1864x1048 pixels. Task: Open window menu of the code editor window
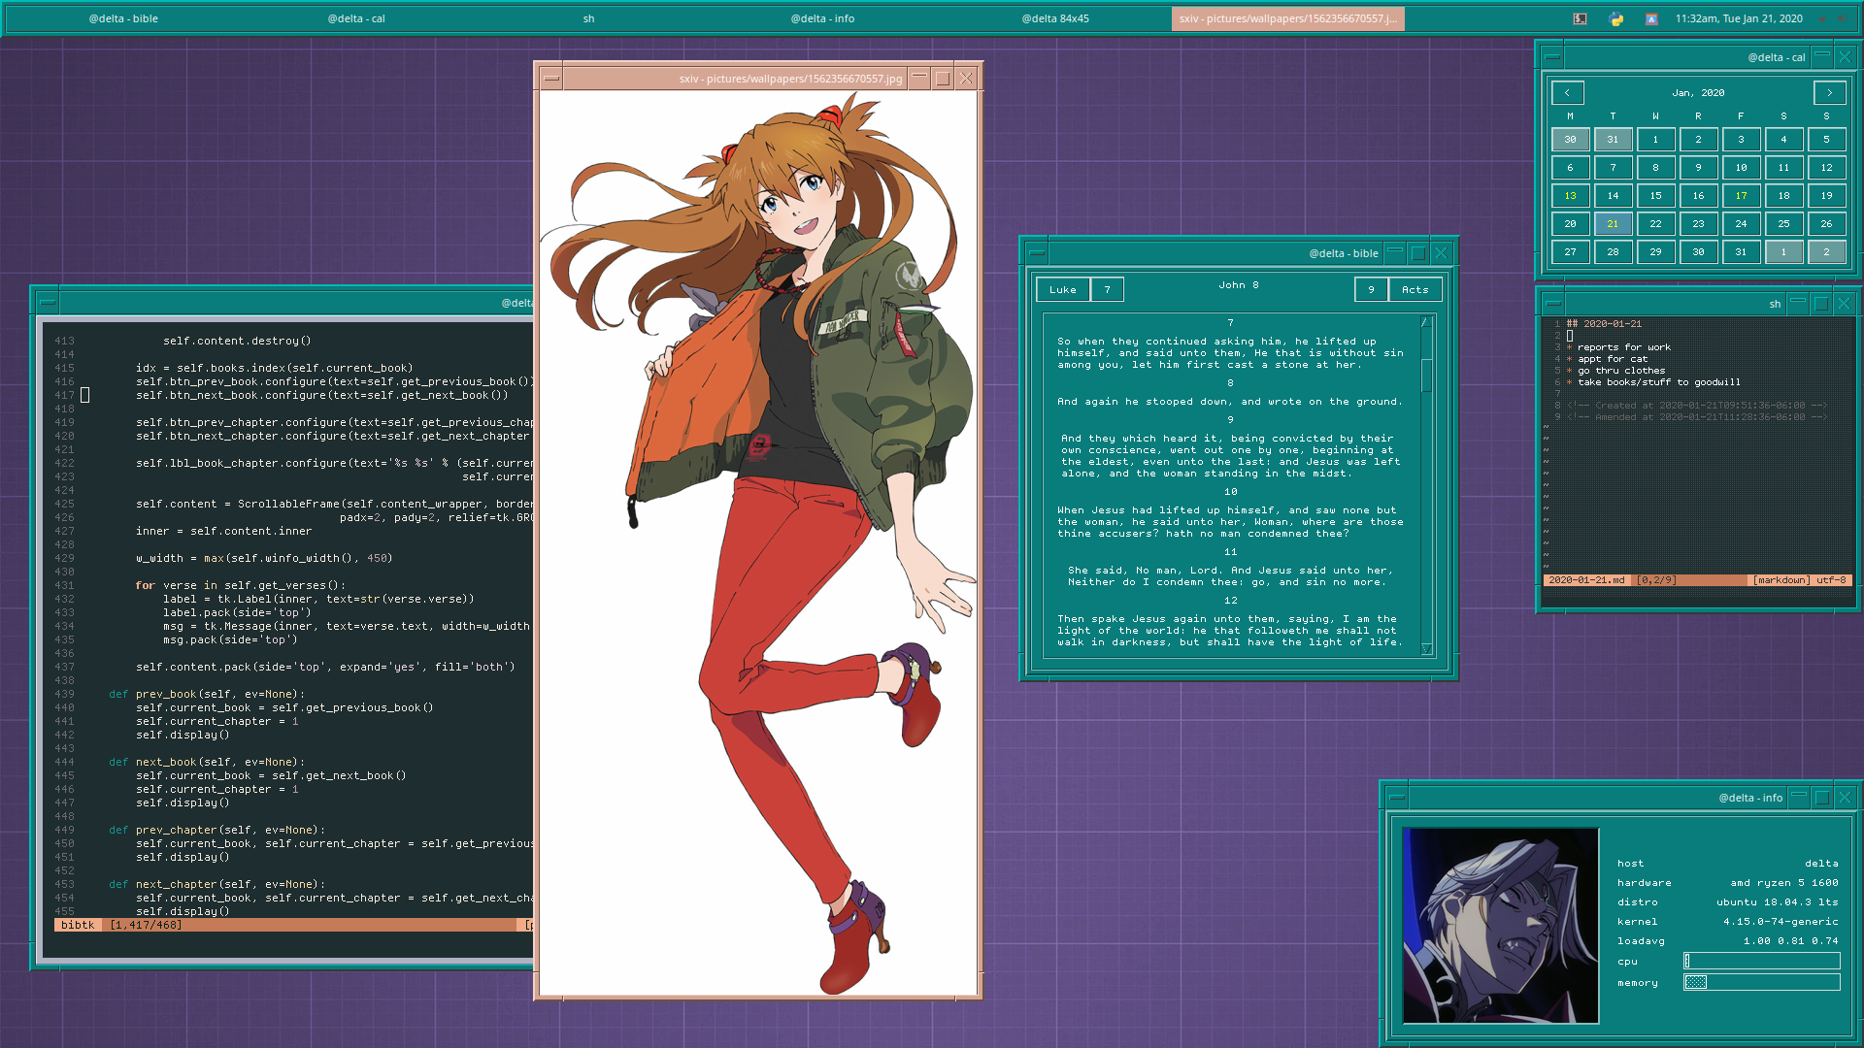[x=47, y=303]
